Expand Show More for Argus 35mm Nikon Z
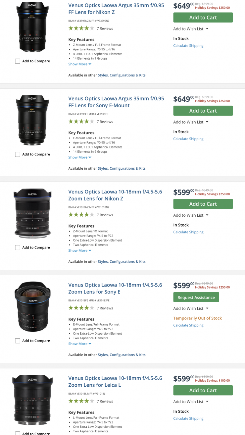The image size is (245, 435). coord(80,64)
